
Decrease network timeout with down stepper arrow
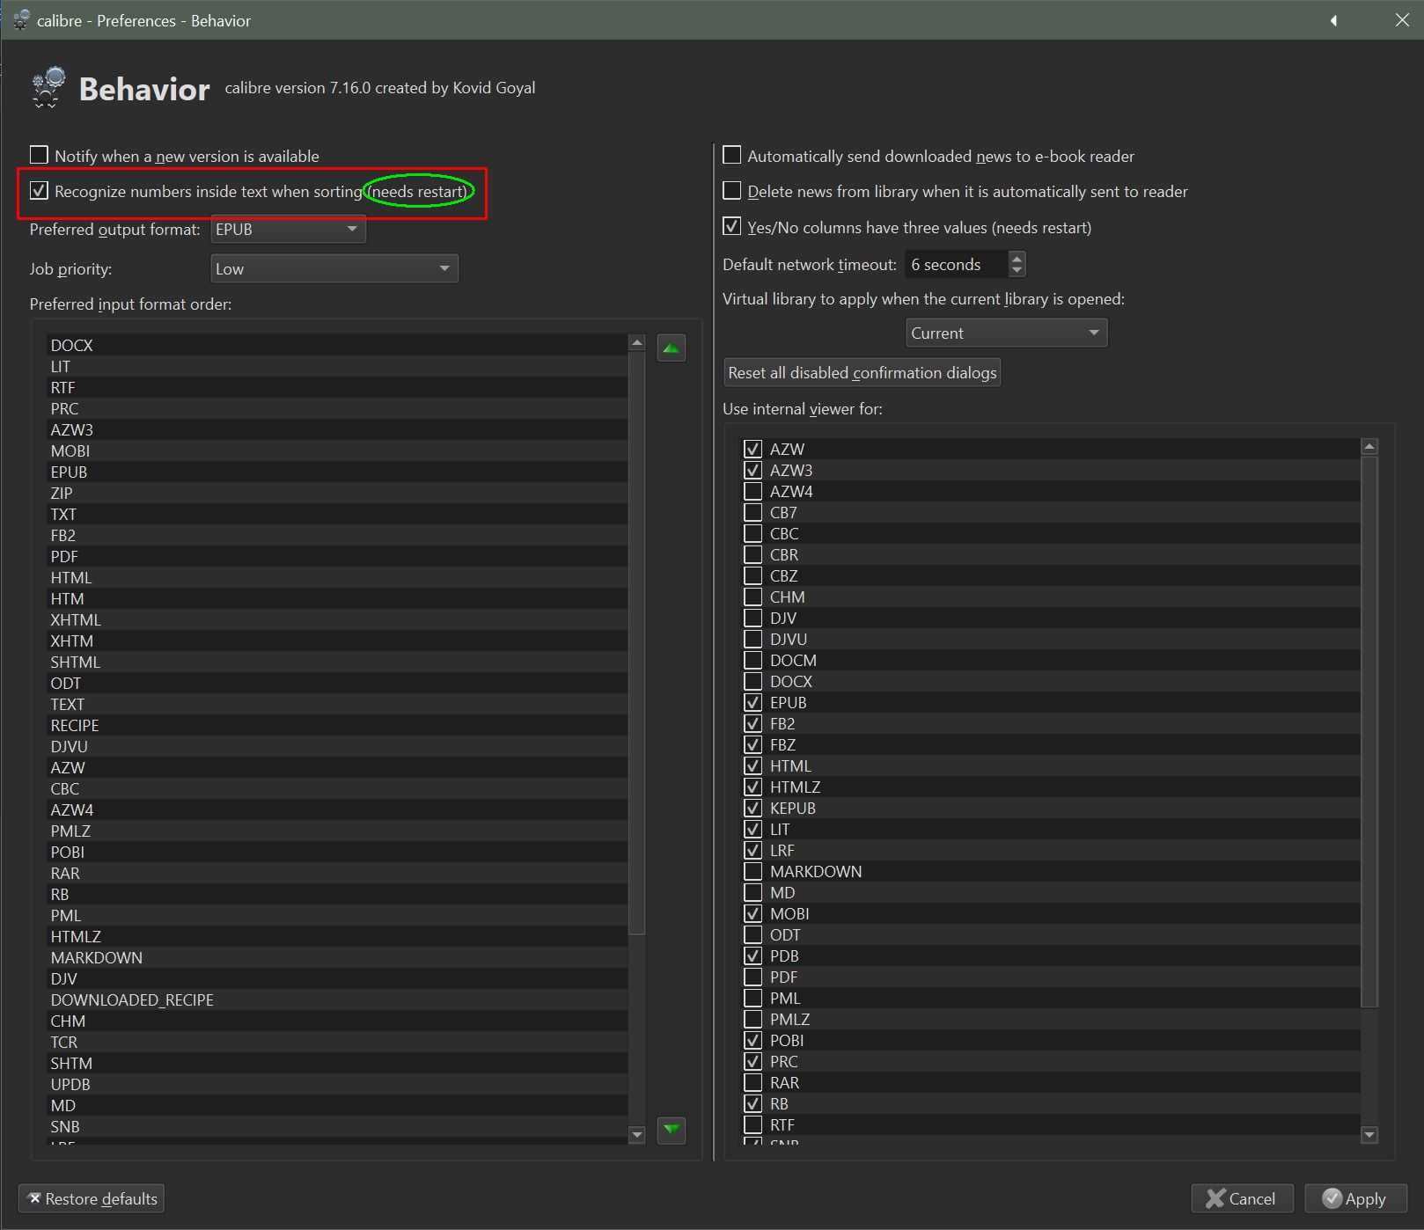point(1017,270)
